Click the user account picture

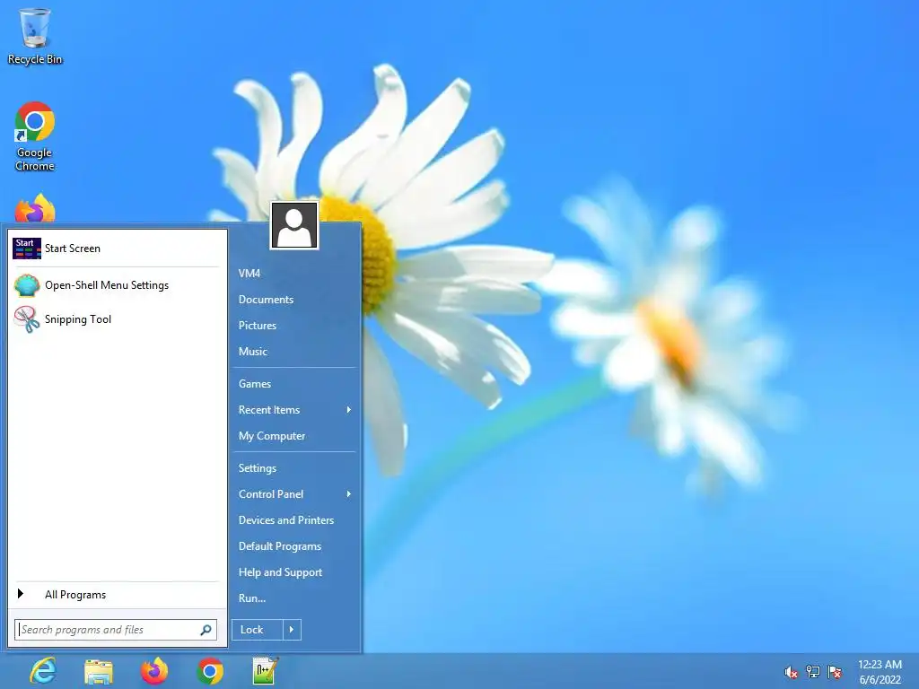coord(294,225)
